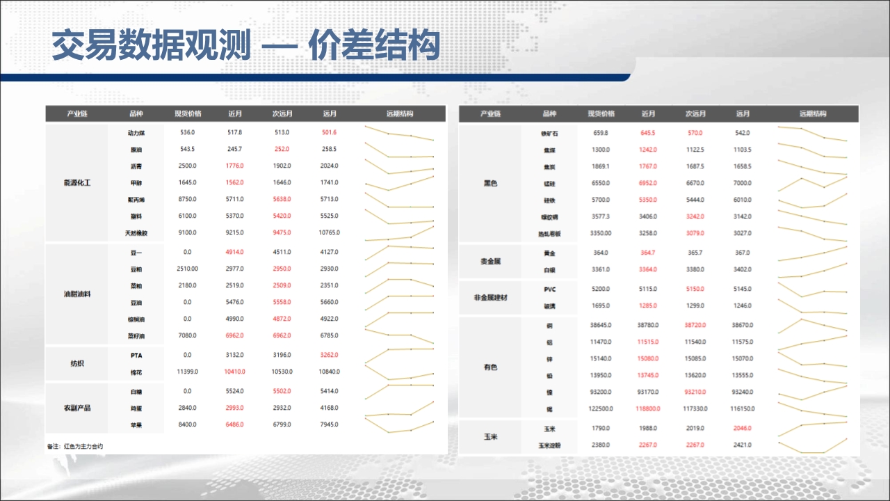Click the far-month value 3402.0
Screen dimensions: 890x501
(742, 269)
